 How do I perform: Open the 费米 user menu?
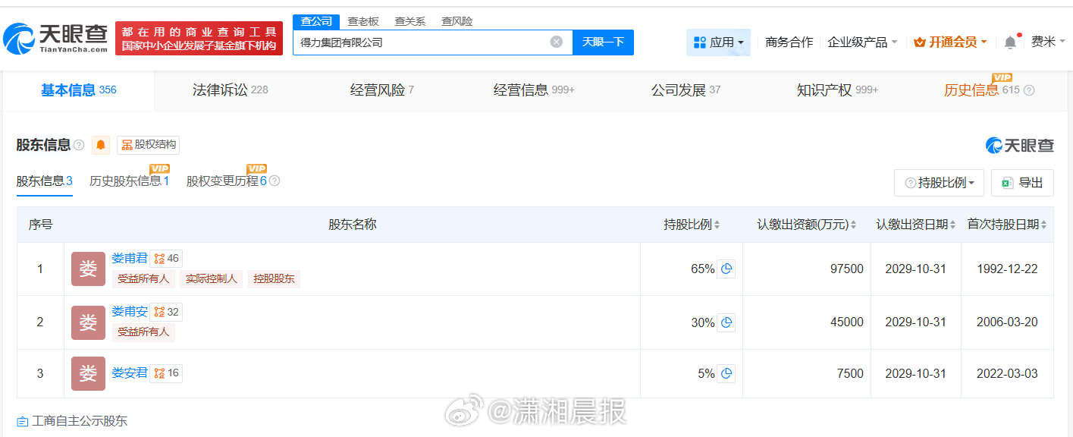1048,42
